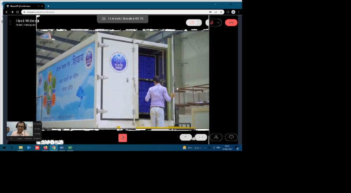Click the camera permission icon in address bar
The width and height of the screenshot is (351, 193).
[x=210, y=12]
